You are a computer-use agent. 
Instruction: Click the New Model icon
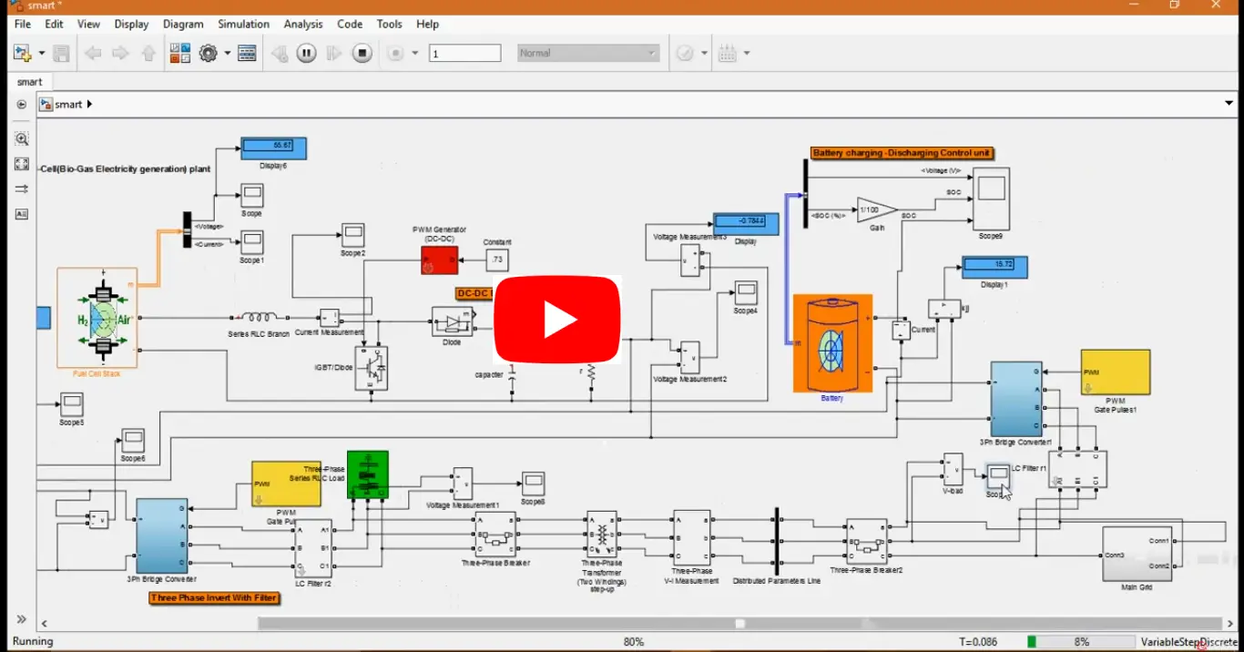click(22, 54)
